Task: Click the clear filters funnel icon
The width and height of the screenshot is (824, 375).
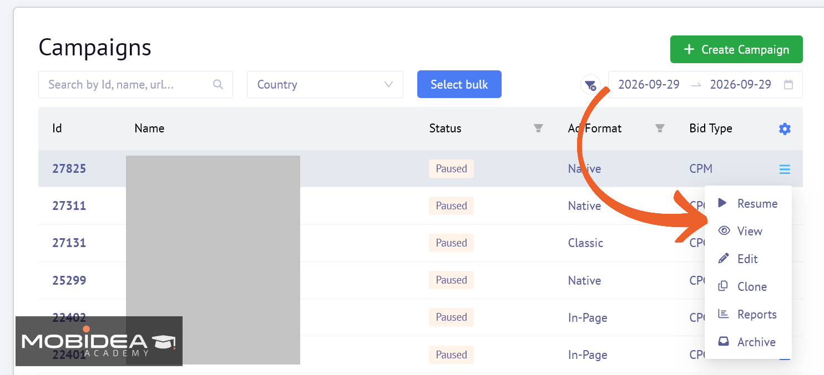Action: coord(590,85)
